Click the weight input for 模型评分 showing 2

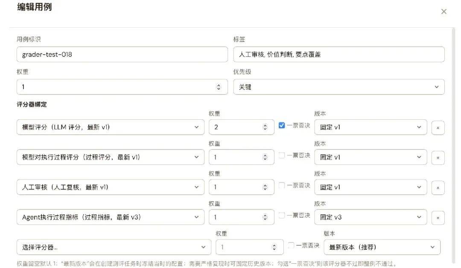coord(241,127)
